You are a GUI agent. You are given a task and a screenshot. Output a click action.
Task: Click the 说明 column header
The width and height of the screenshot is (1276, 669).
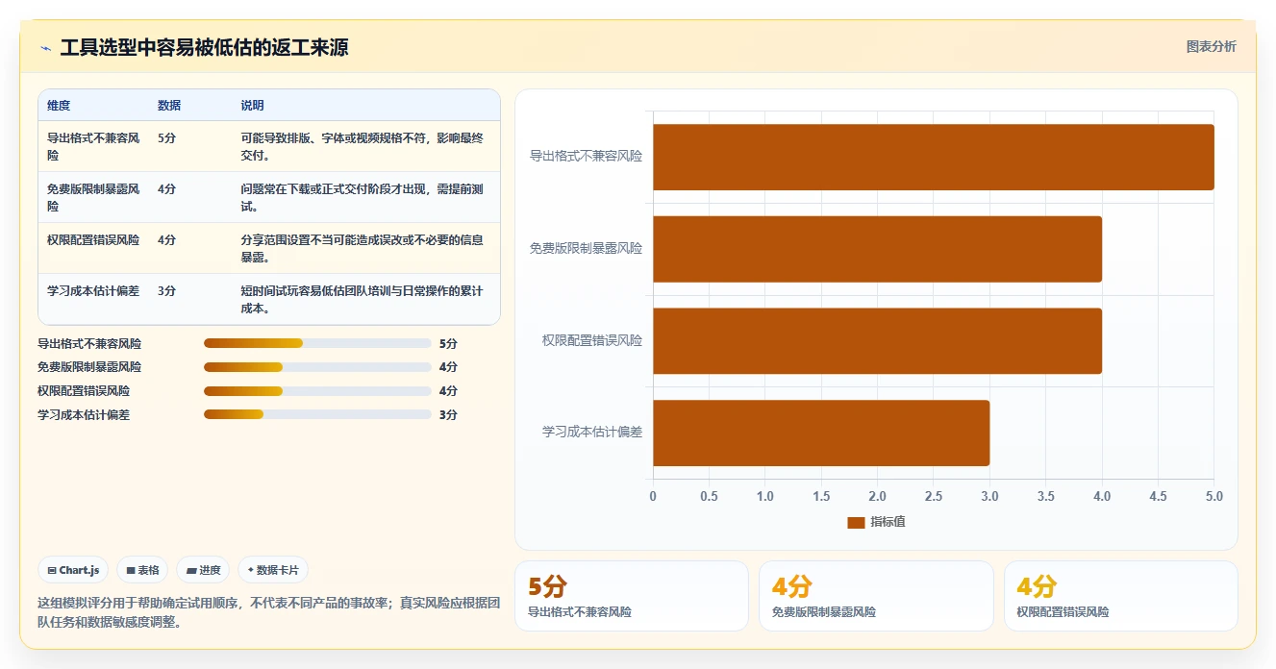(x=252, y=106)
